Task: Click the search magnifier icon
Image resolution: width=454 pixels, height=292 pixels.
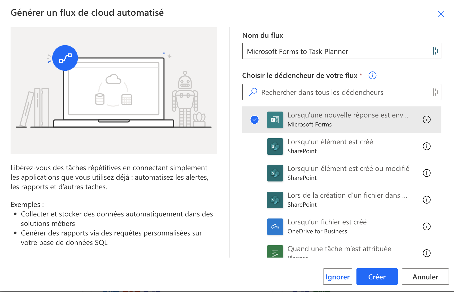Action: tap(253, 92)
